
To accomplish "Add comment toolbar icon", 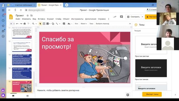I will [x=64, y=24].
